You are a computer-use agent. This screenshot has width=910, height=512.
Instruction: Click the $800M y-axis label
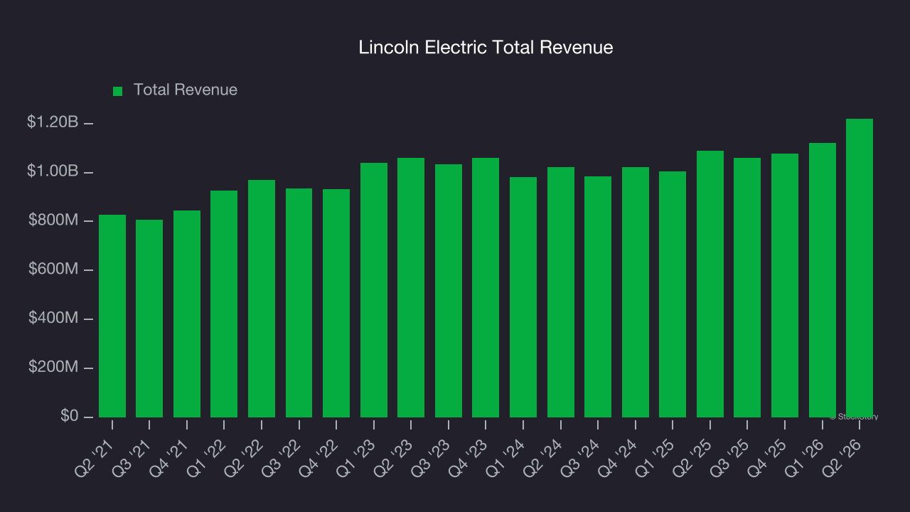[53, 220]
